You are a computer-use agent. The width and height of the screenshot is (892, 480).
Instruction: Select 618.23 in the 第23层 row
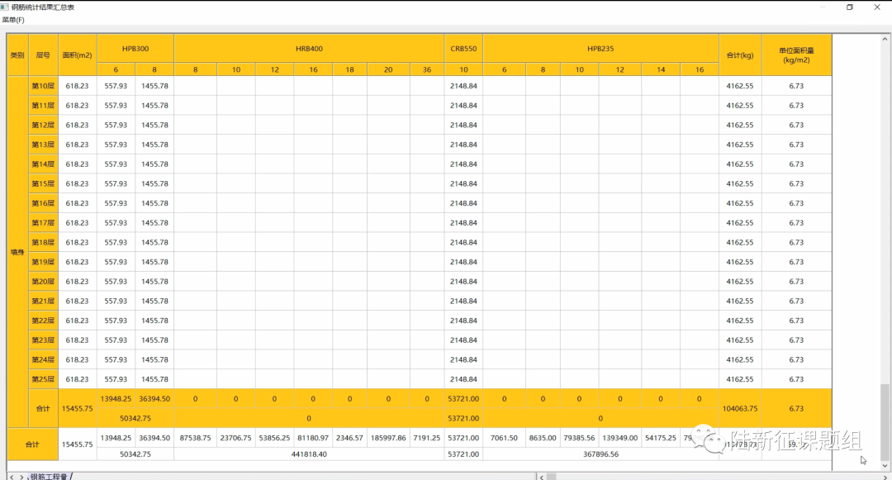pyautogui.click(x=78, y=340)
